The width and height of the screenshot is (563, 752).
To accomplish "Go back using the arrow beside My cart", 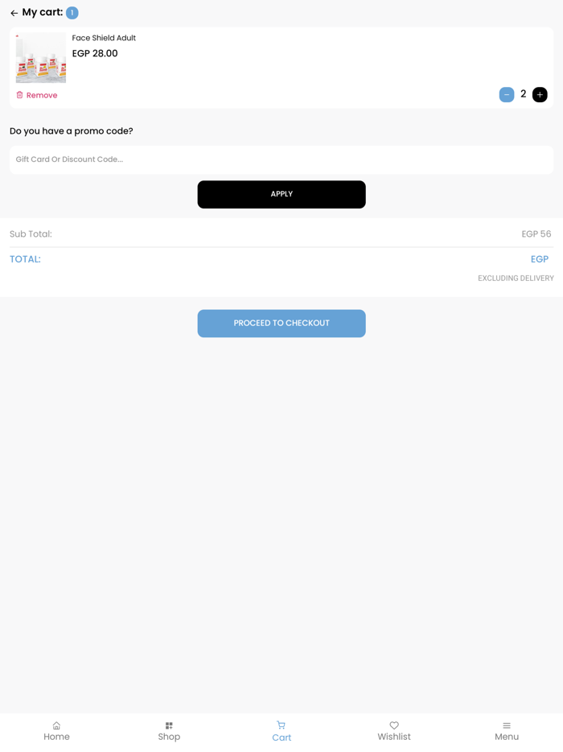I will (14, 13).
